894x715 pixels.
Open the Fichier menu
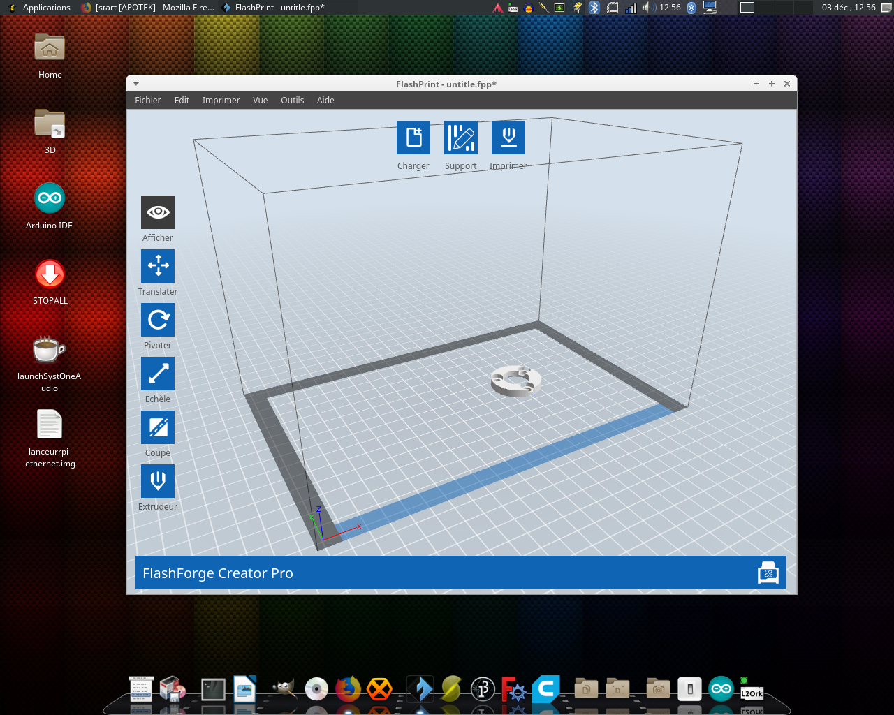(147, 101)
